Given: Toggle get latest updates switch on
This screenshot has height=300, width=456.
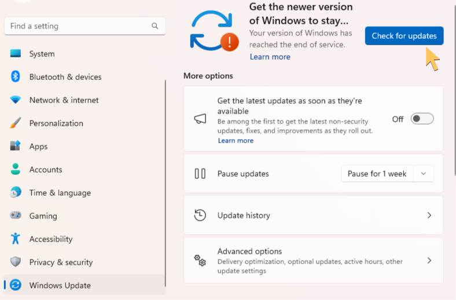Looking at the screenshot, I should tap(422, 119).
